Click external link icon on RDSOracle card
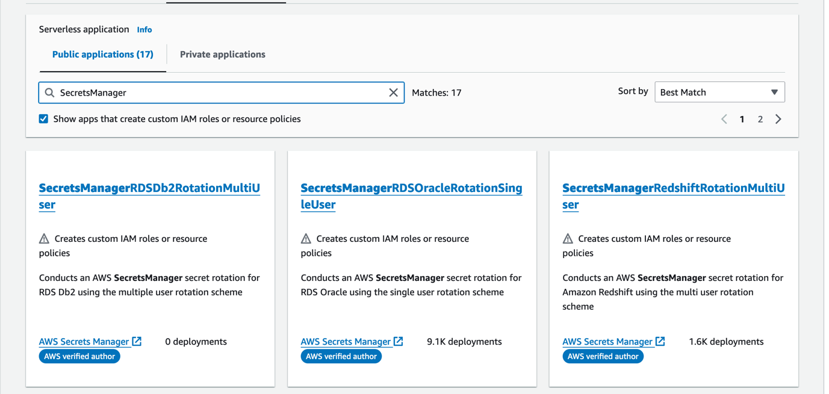The height and width of the screenshot is (394, 829). tap(399, 341)
